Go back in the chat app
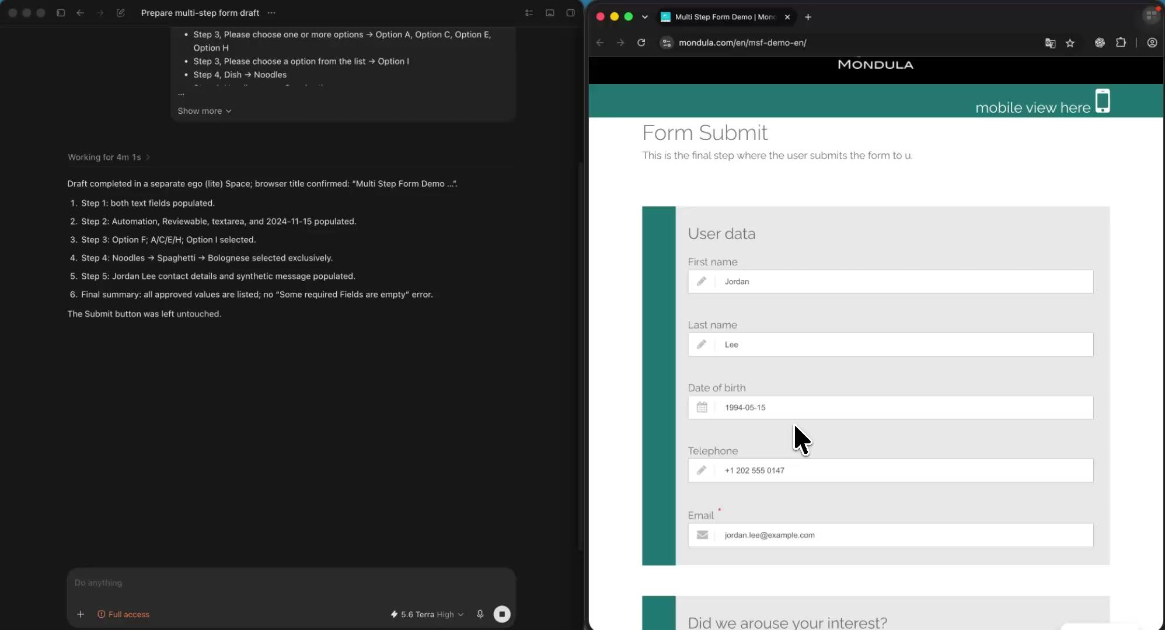 point(81,13)
